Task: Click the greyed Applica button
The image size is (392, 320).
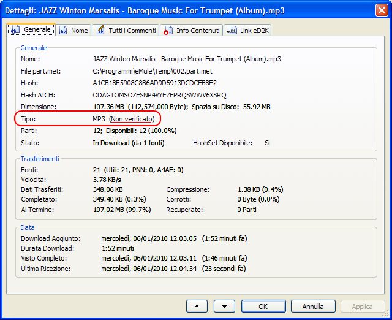Action: pyautogui.click(x=363, y=307)
